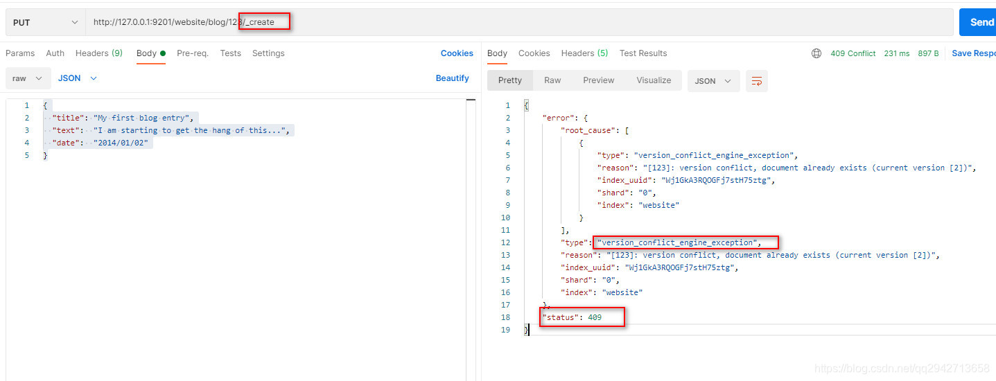Click the "root_cause" key in response
The height and width of the screenshot is (381, 996).
click(591, 130)
